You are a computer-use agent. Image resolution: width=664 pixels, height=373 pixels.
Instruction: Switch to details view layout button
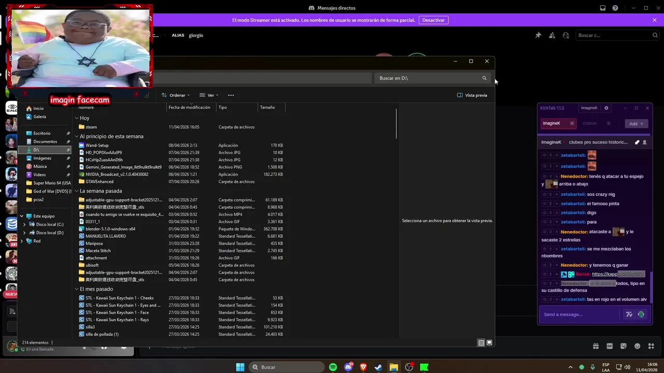(481, 342)
